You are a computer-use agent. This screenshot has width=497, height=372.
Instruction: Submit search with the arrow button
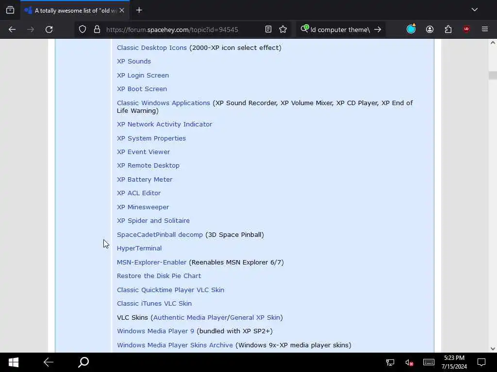378,30
